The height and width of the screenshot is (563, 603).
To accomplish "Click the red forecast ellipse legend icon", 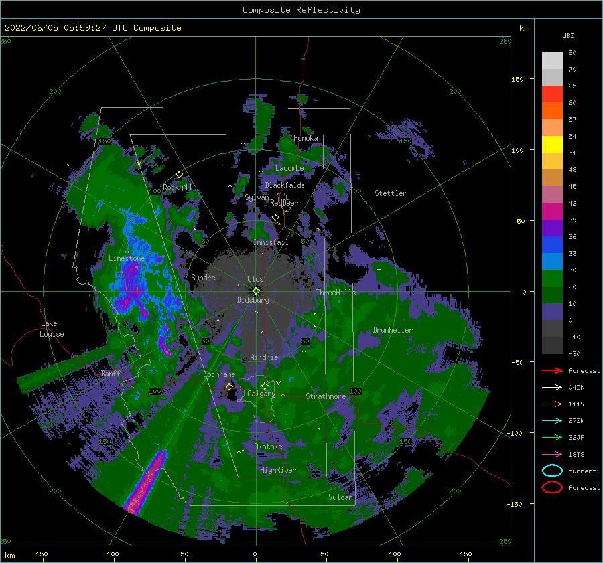I will 552,487.
